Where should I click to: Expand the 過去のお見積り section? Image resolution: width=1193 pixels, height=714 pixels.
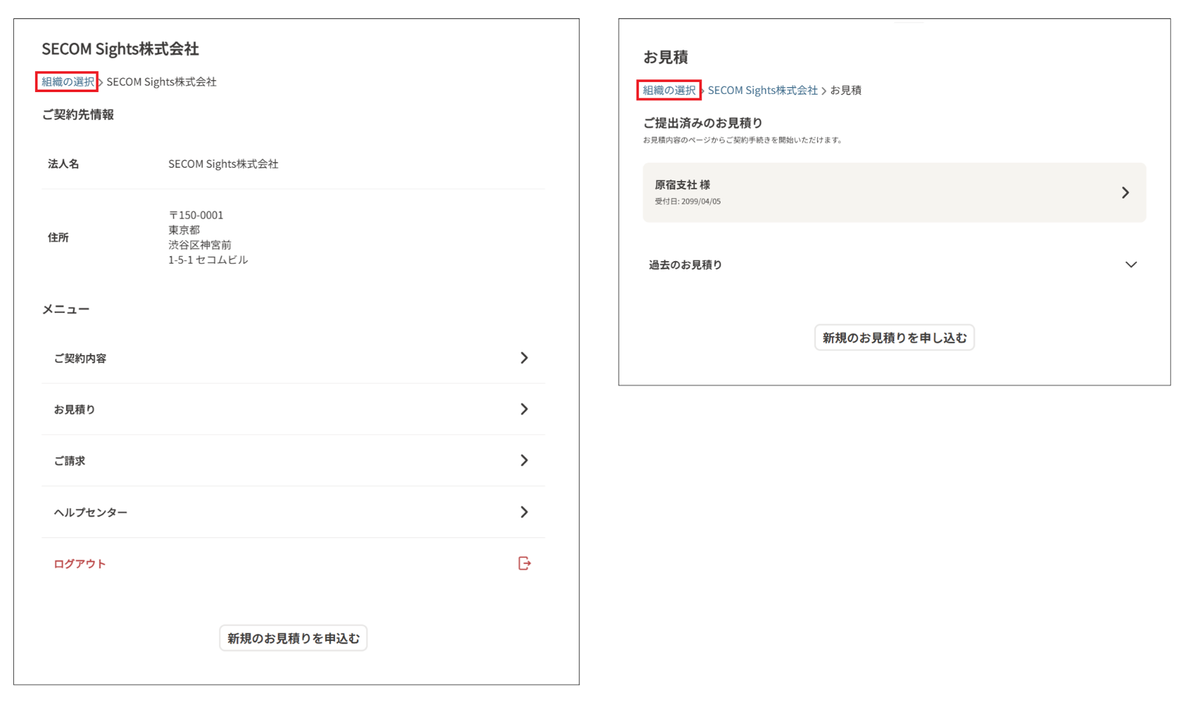[x=894, y=265]
